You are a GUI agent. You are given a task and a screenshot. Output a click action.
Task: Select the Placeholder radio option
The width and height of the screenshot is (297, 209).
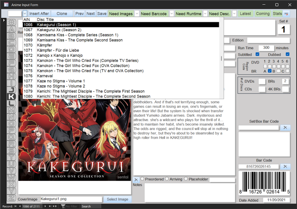(186, 179)
